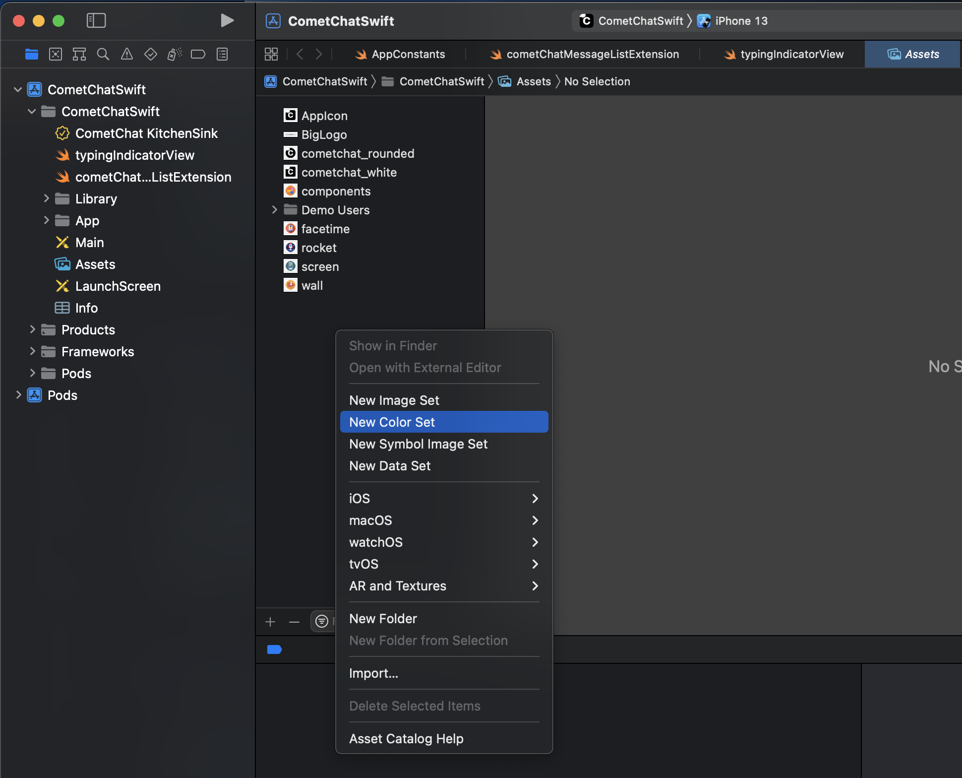
Task: Open Info plist in navigator
Action: click(x=76, y=308)
